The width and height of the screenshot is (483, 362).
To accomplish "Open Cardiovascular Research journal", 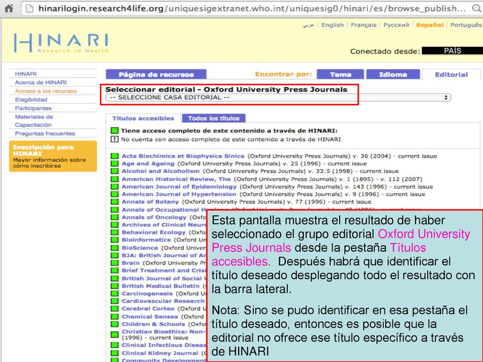I will [x=163, y=301].
